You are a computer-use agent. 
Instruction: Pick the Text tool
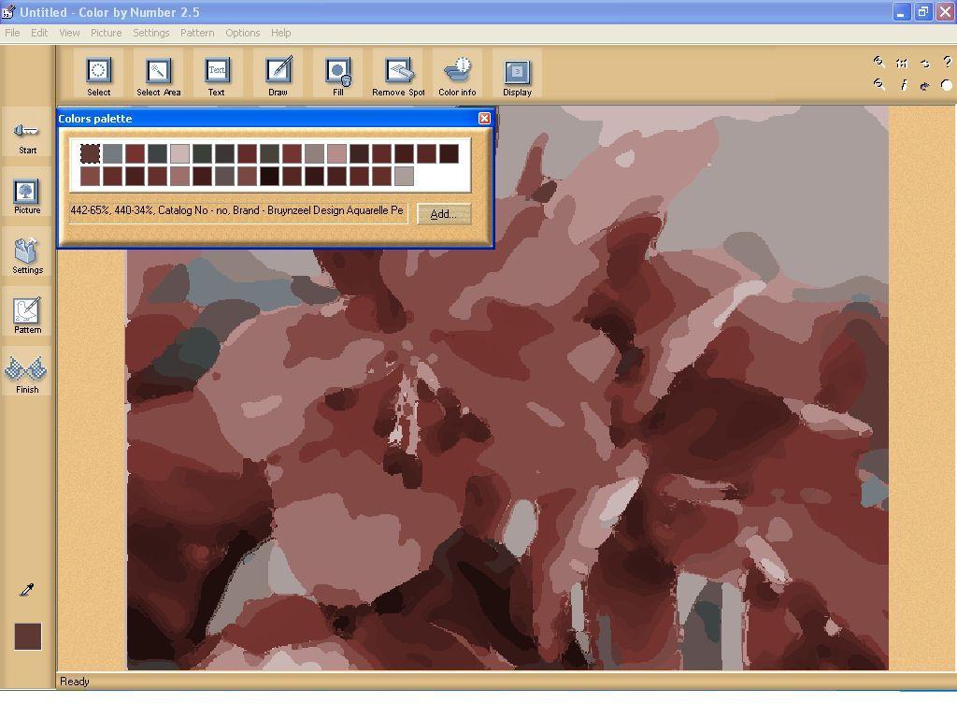[217, 75]
